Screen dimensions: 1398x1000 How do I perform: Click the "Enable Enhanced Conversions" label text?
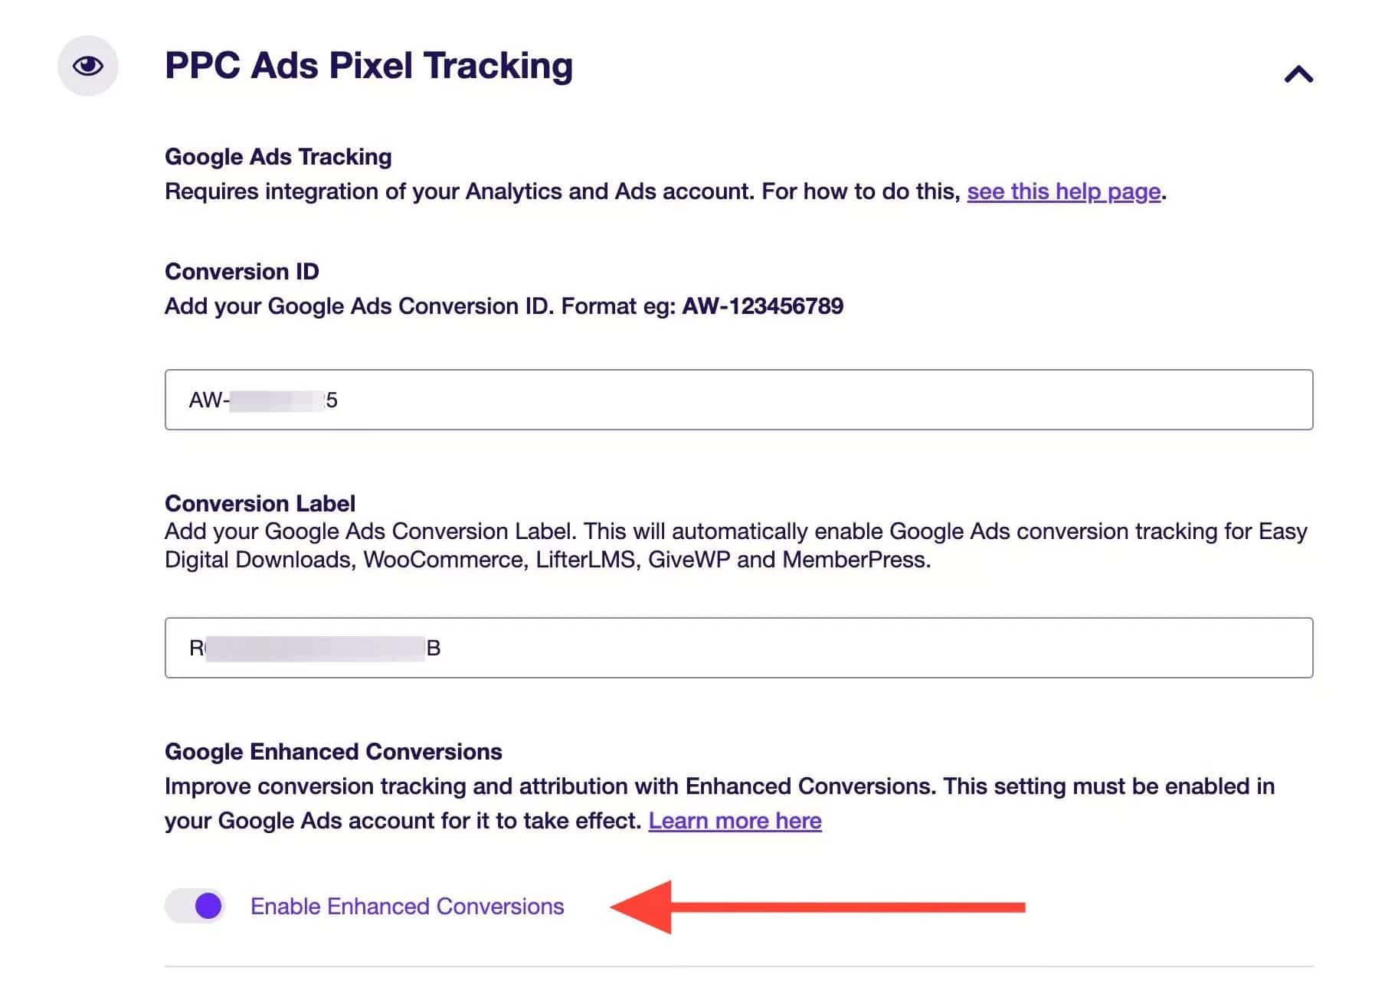(x=407, y=907)
